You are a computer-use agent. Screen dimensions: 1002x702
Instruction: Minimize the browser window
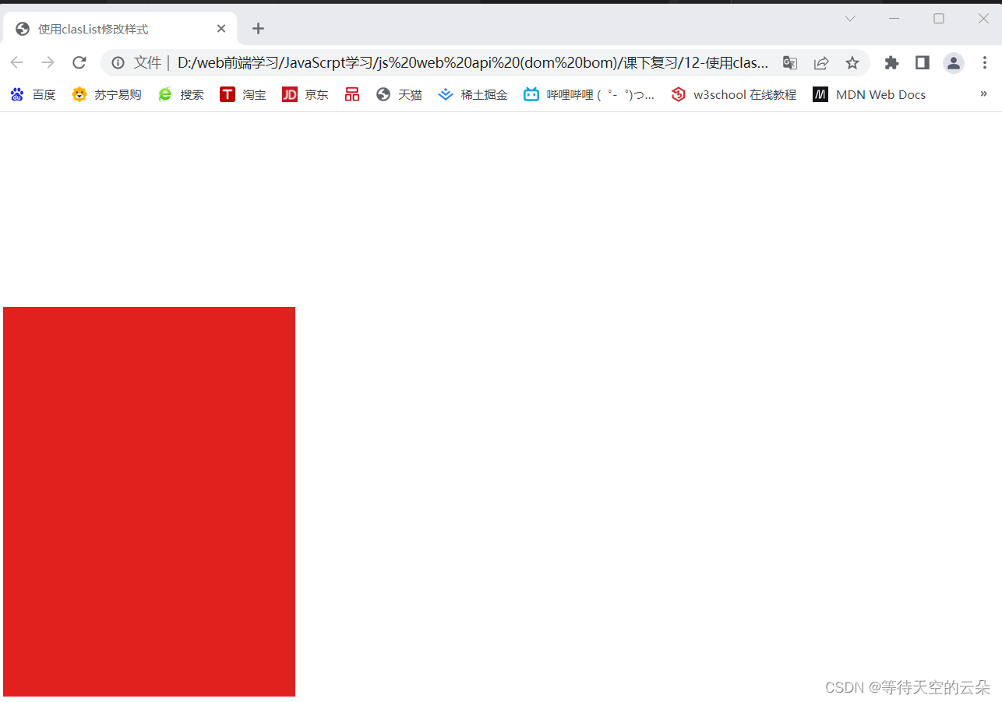894,19
